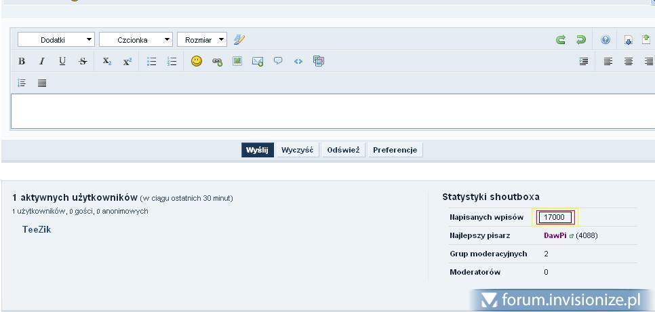
Task: Open the smiley emoticon picker
Action: tap(197, 61)
